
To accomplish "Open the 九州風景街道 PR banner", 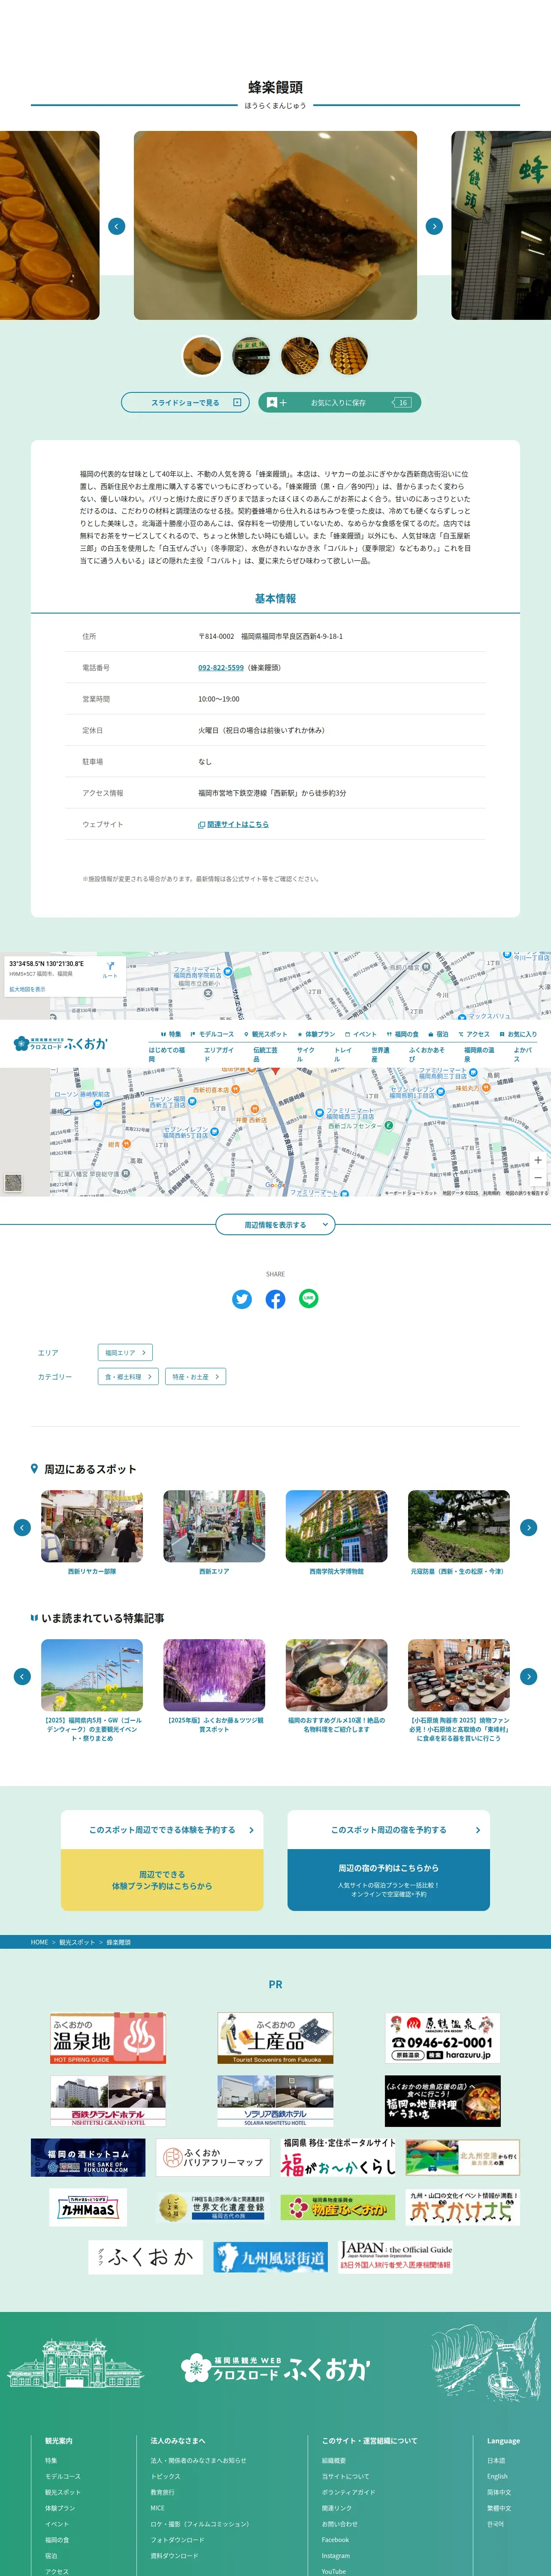I will coord(270,2257).
